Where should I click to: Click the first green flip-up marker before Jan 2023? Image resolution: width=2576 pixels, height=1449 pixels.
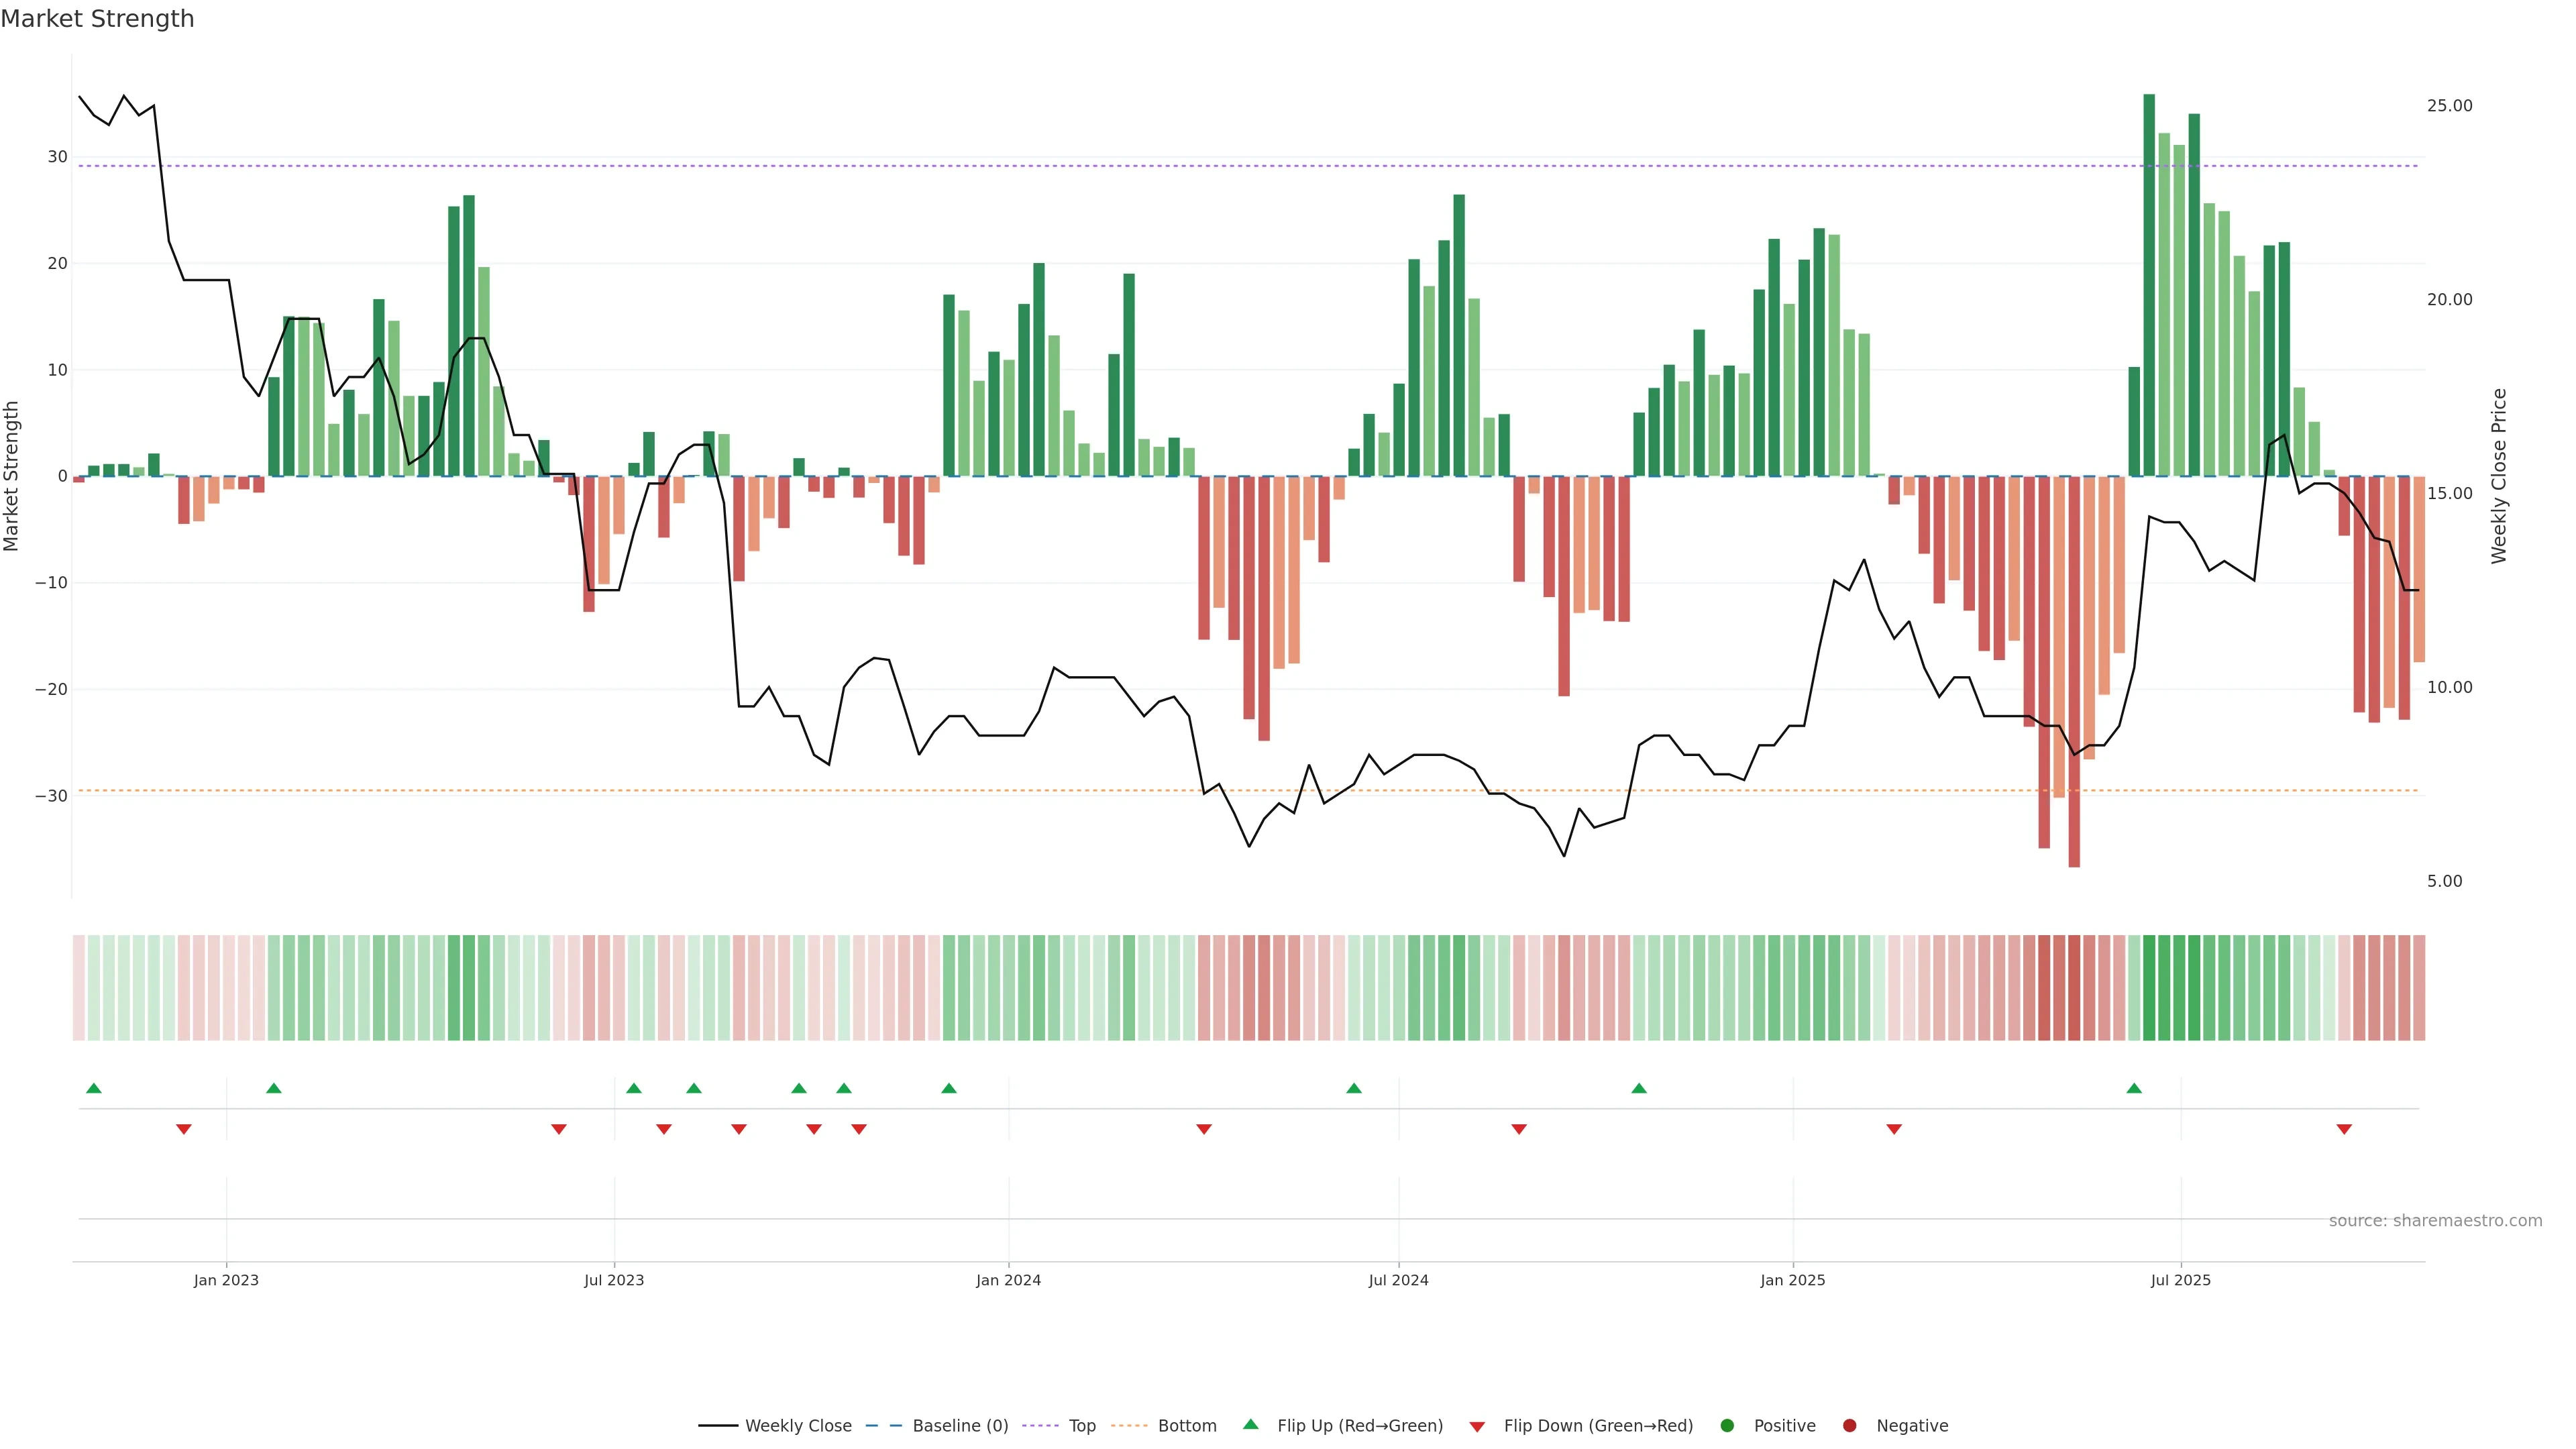tap(94, 1088)
